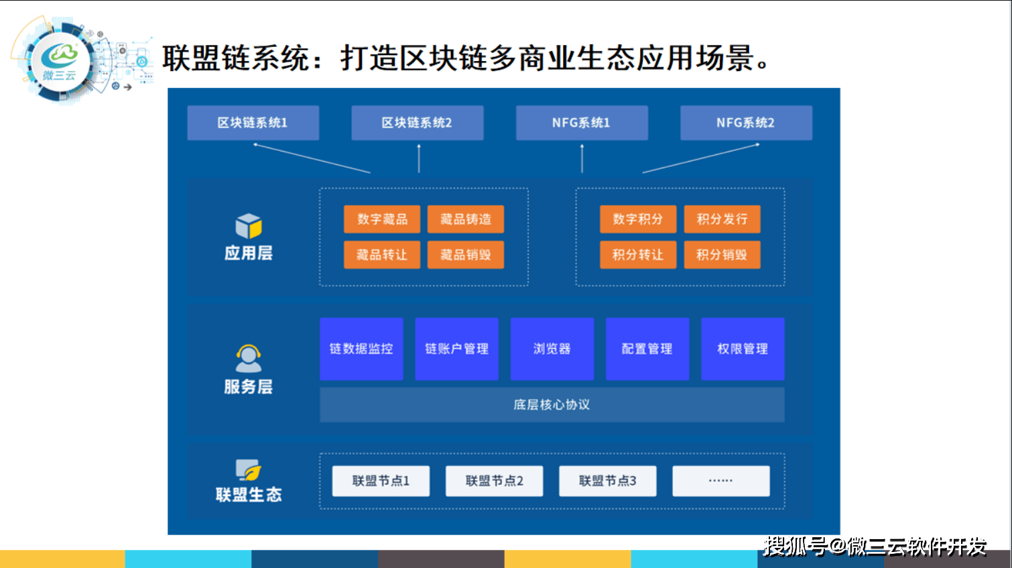Enable the 积分发行 function block
This screenshot has height=568, width=1012.
pos(722,219)
